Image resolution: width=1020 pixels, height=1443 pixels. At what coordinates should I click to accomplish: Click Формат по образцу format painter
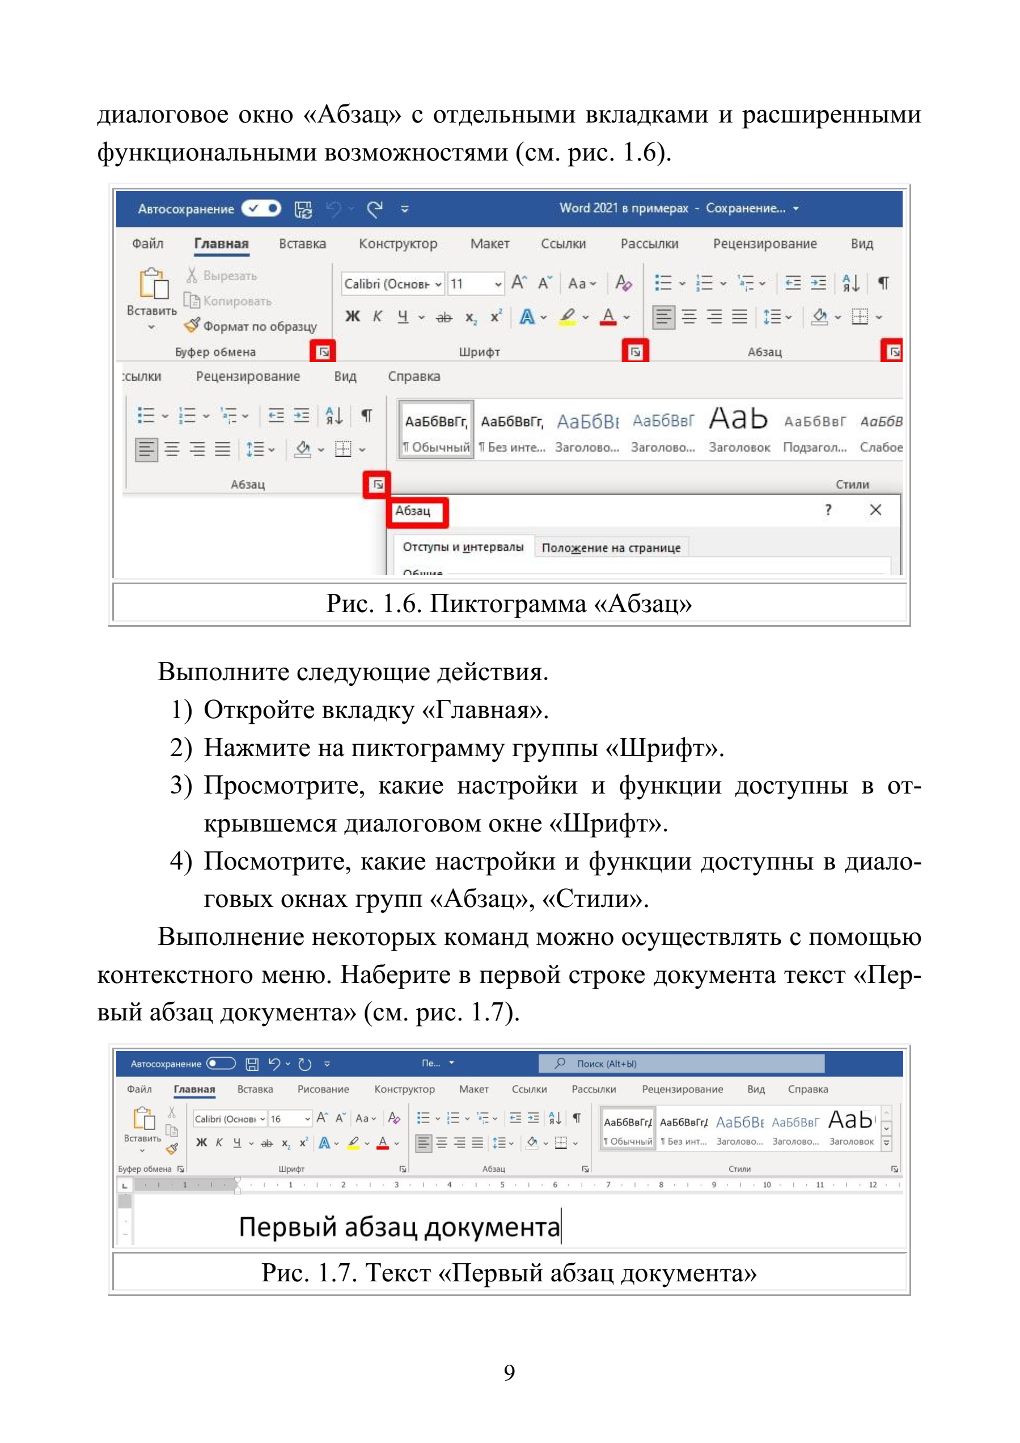pos(250,326)
